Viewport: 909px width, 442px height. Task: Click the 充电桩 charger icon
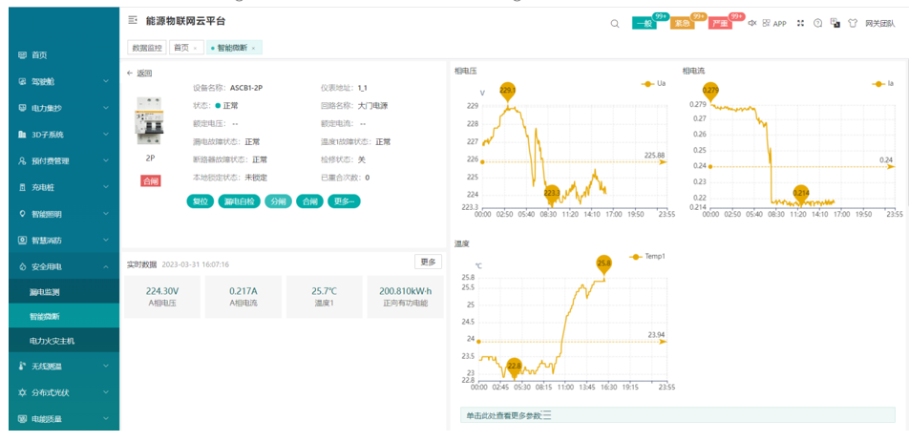23,188
